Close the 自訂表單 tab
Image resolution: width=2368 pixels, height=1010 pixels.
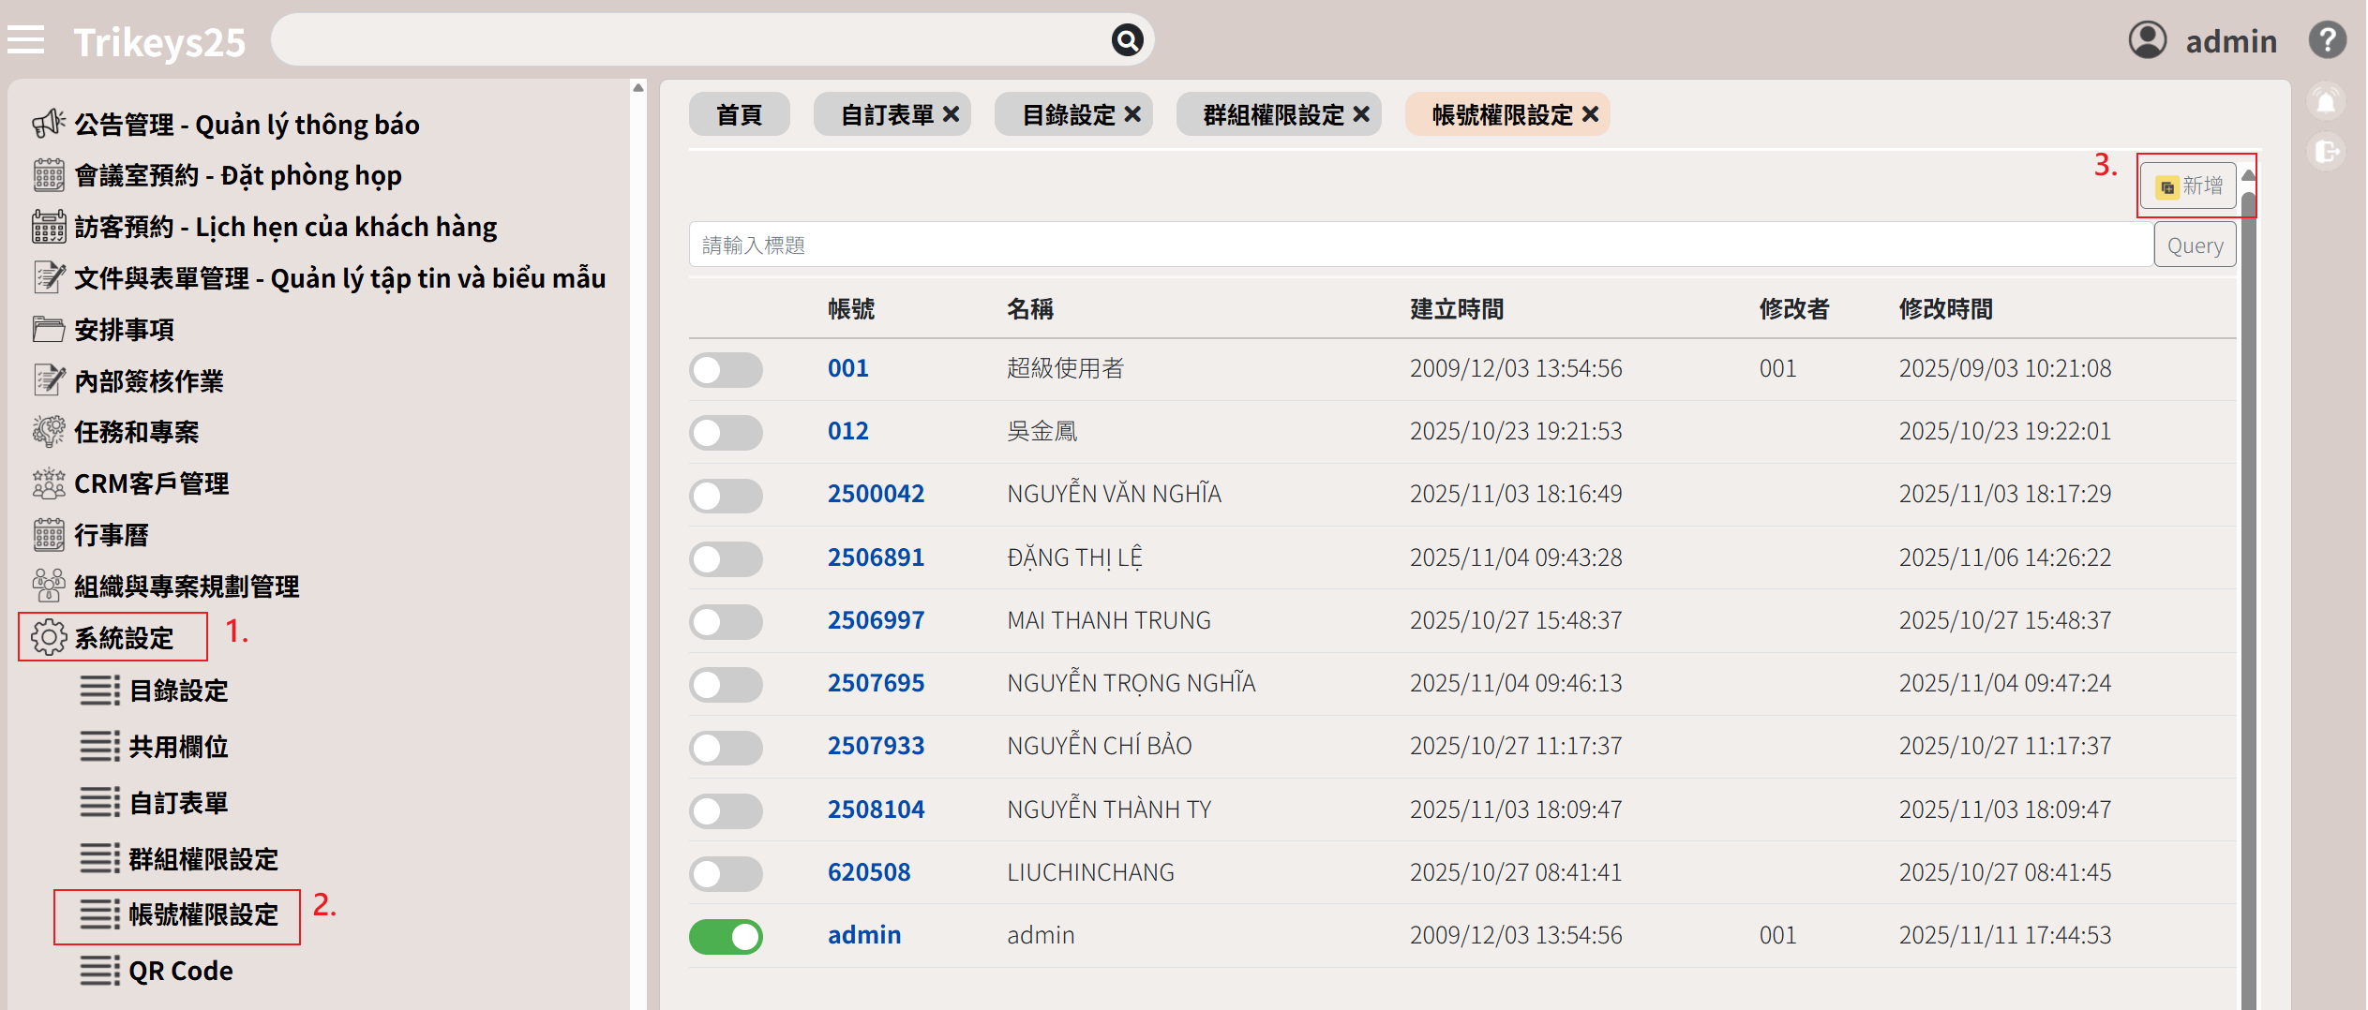click(x=951, y=114)
